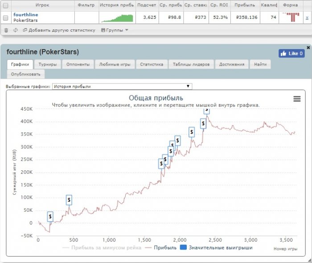Remove fourthline row with the x link
The width and height of the screenshot is (312, 263).
tap(307, 18)
